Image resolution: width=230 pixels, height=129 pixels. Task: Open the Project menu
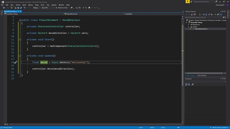[18, 5]
